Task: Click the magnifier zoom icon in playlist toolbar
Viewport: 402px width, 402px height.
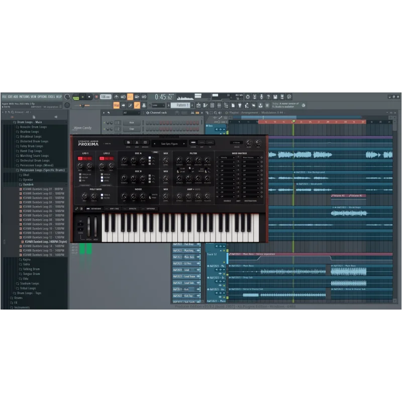Action: (216, 113)
